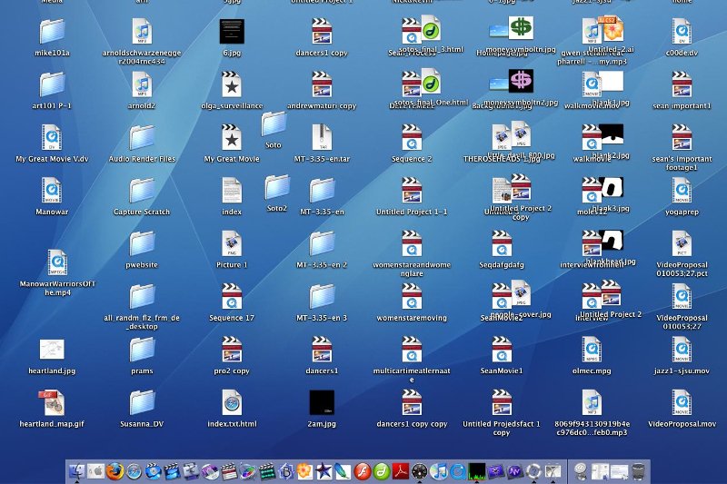Viewport: 727px width, 484px height.
Task: Click the Trash in the Dock
Action: coord(639,470)
